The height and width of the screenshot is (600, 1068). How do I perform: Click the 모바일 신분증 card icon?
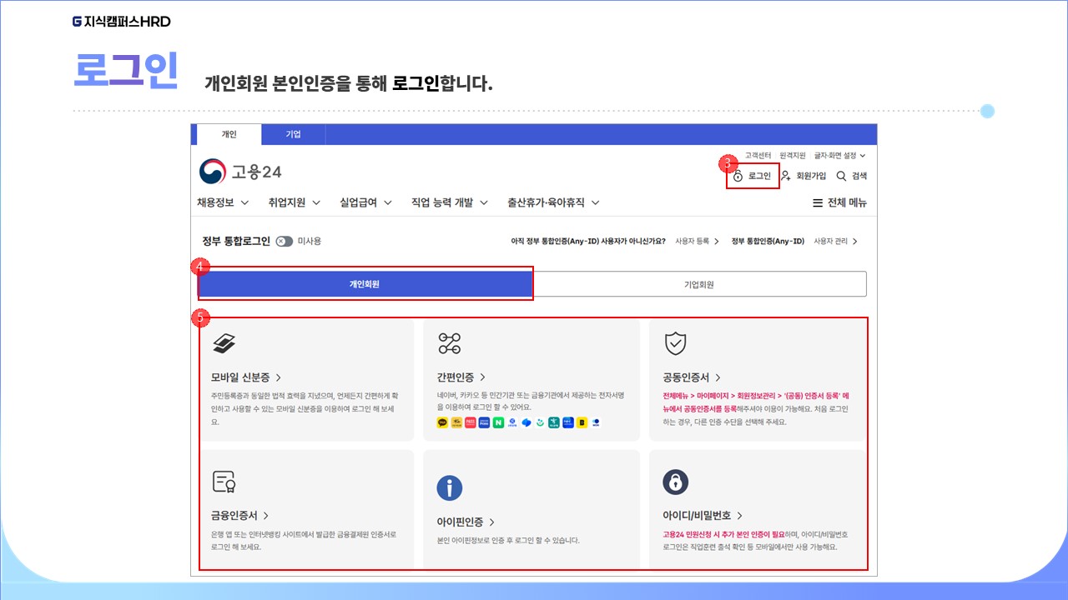224,342
